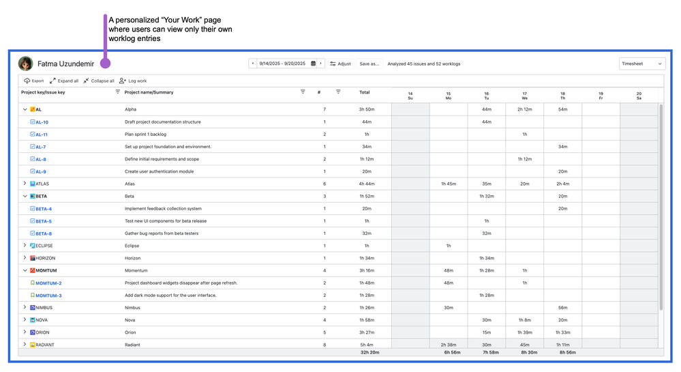This screenshot has height=372, width=681.
Task: Click the ECLIPSE project icon
Action: (x=33, y=246)
